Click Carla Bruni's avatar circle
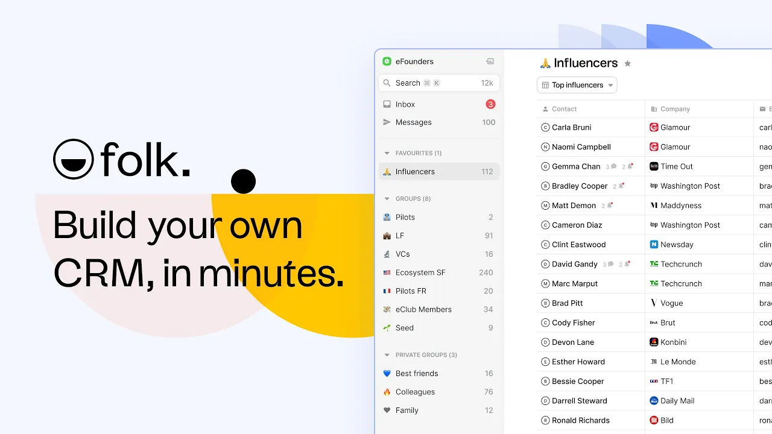The image size is (772, 434). 546,127
